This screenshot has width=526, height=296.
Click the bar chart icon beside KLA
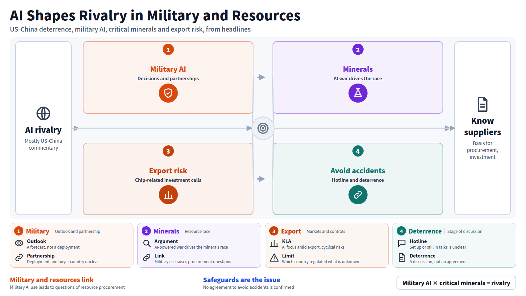[x=274, y=243]
